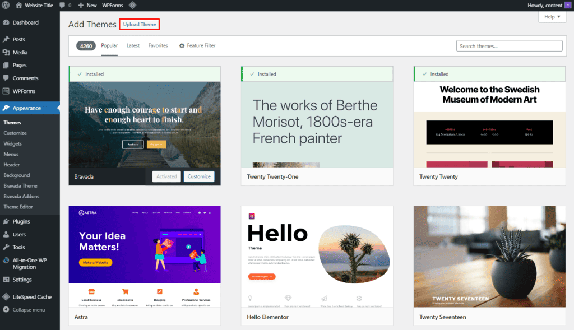Viewport: 574px width, 330px height.
Task: Click the WPForms diamond icon in the admin bar
Action: point(133,5)
